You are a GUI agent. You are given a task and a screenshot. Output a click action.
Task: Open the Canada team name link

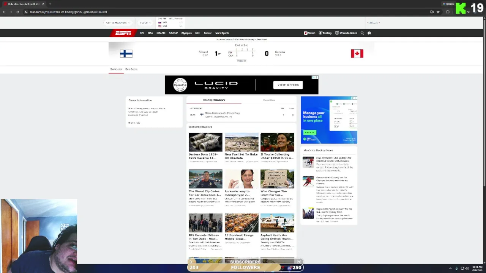[280, 52]
